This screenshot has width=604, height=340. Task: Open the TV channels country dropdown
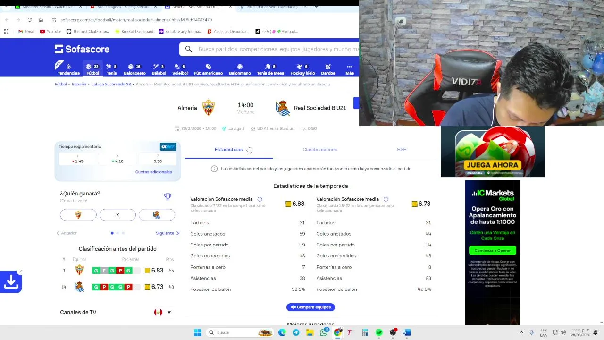coord(162,312)
